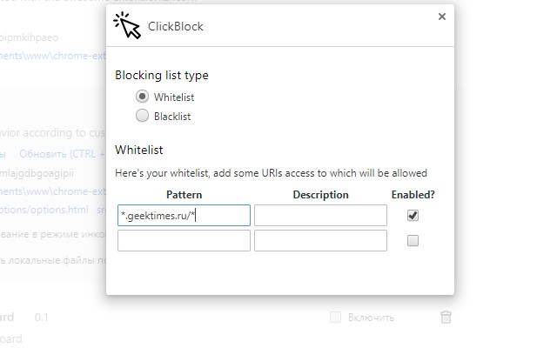Click the ClickBlock cursor logo icon
This screenshot has height=348, width=557.
point(126,27)
